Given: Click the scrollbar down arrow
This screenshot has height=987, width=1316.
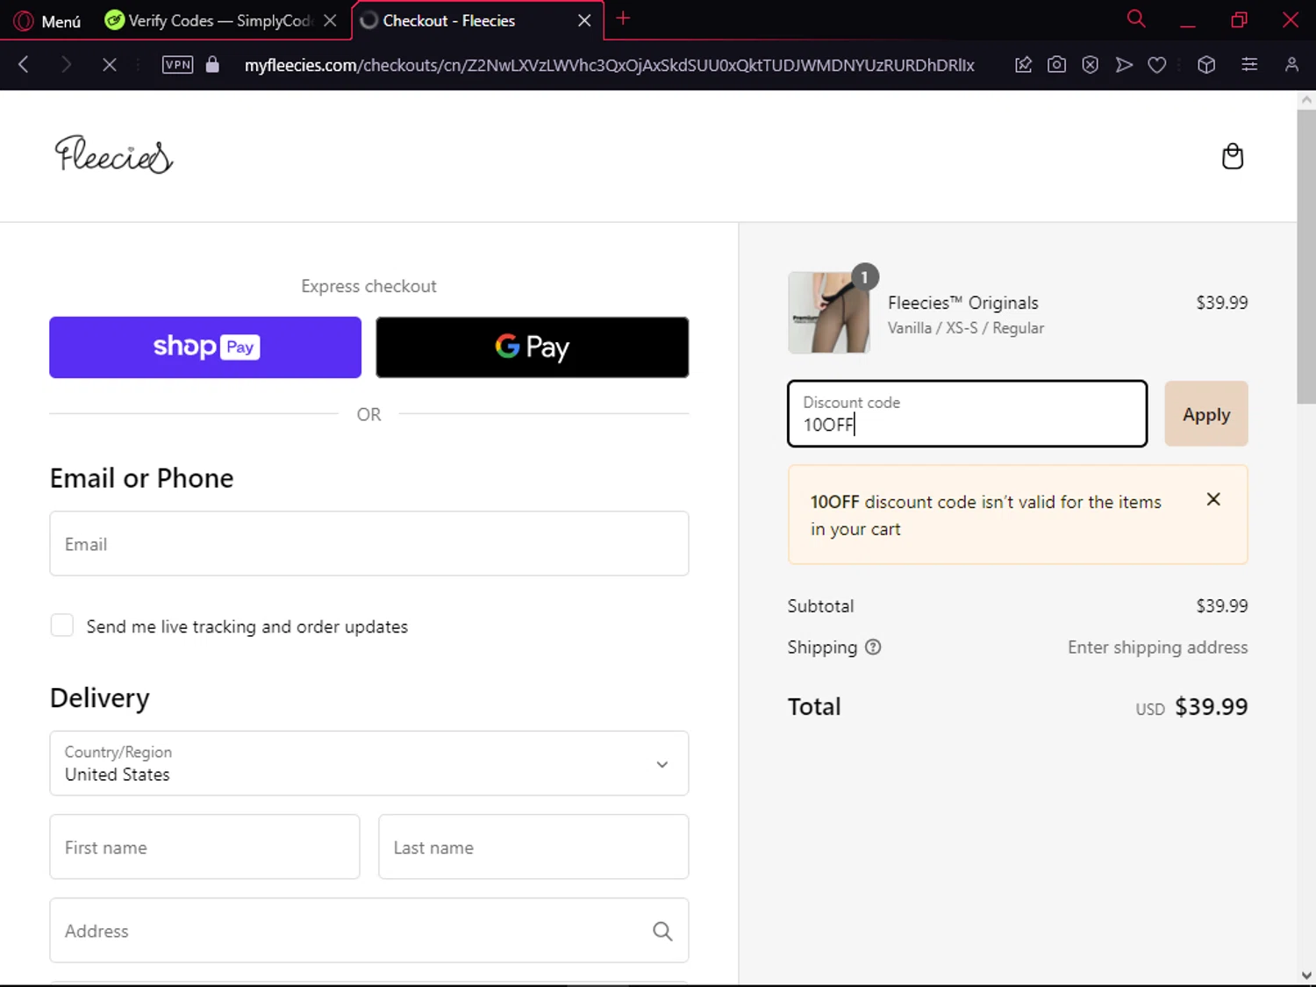Looking at the screenshot, I should pyautogui.click(x=1305, y=975).
